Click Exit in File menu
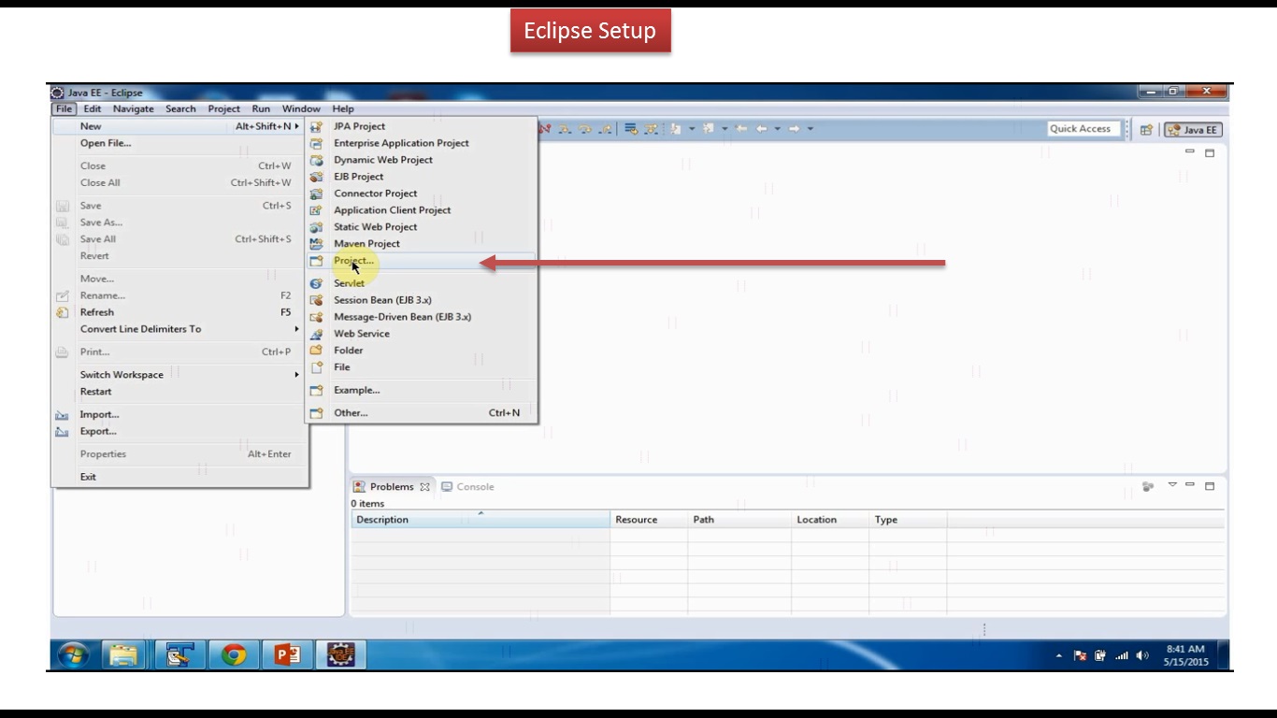Image resolution: width=1277 pixels, height=718 pixels. (88, 477)
